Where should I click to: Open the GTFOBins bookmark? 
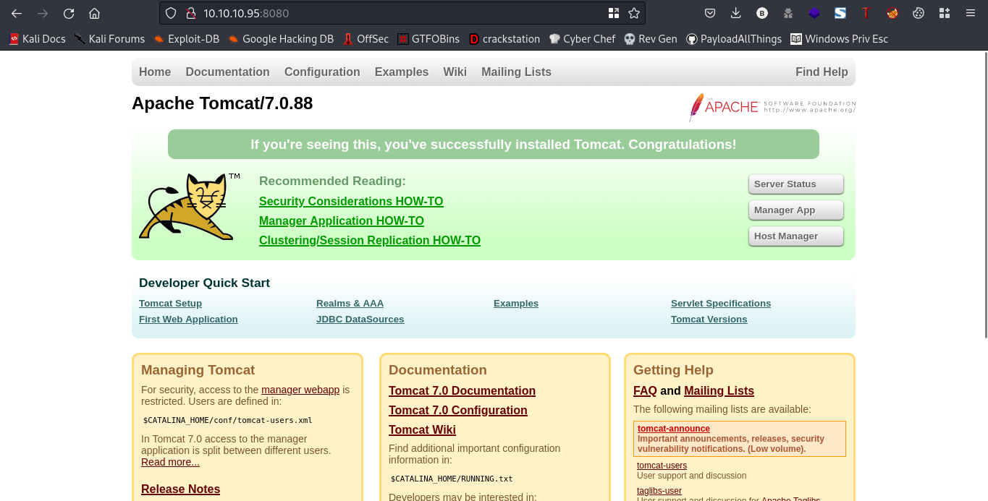[x=428, y=39]
